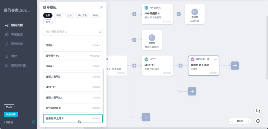Click the module name or ID search field

71,32
